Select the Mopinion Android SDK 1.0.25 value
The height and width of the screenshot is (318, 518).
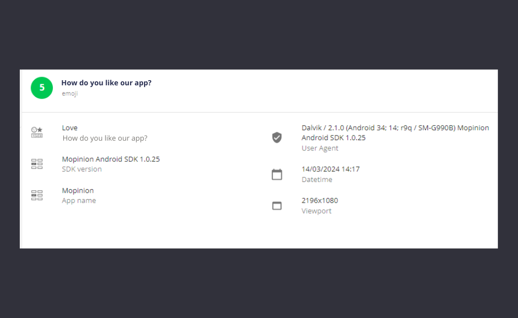point(111,159)
